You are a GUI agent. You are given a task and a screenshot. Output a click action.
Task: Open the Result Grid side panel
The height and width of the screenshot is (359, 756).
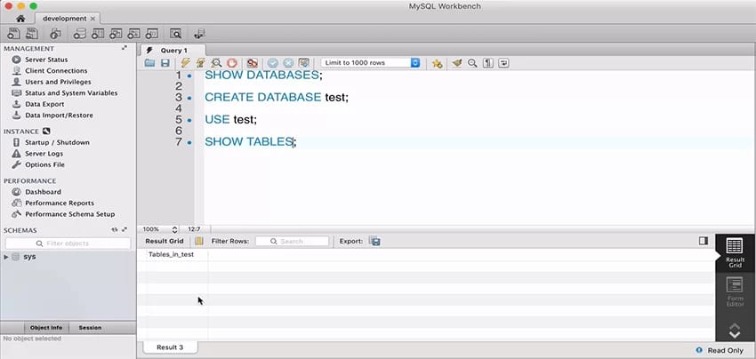point(735,251)
